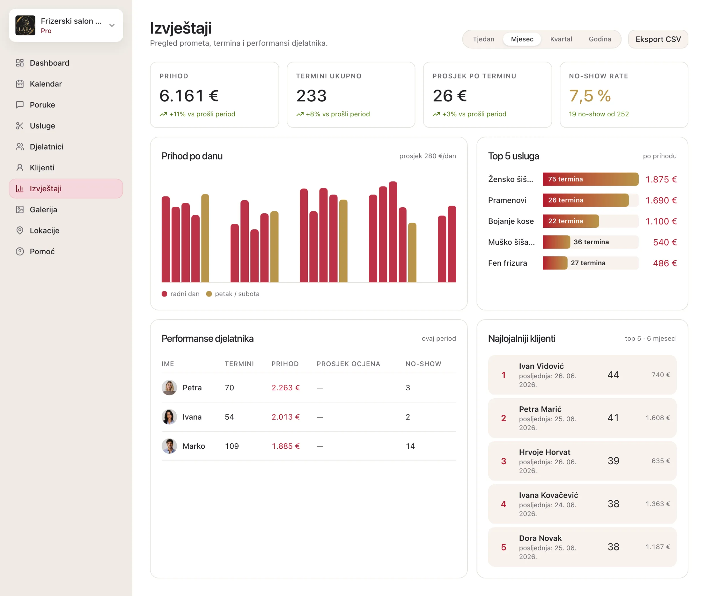This screenshot has width=706, height=596.
Task: Open the Ivan Vidović client card
Action: pyautogui.click(x=582, y=375)
